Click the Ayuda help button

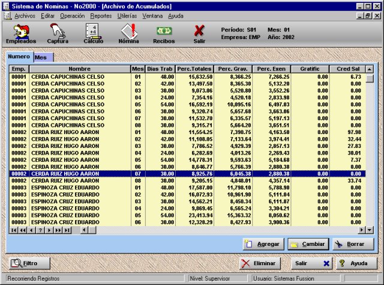(353, 263)
